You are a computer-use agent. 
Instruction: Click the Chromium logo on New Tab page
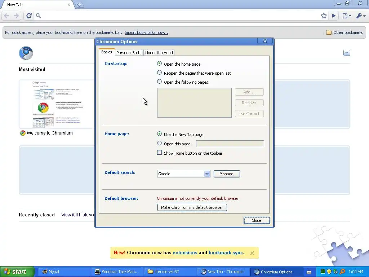coord(26,53)
